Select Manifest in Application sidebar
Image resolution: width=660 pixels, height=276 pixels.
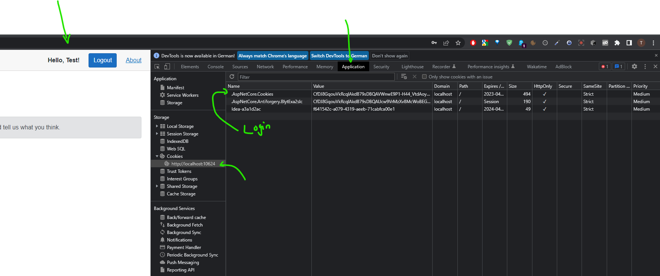176,88
